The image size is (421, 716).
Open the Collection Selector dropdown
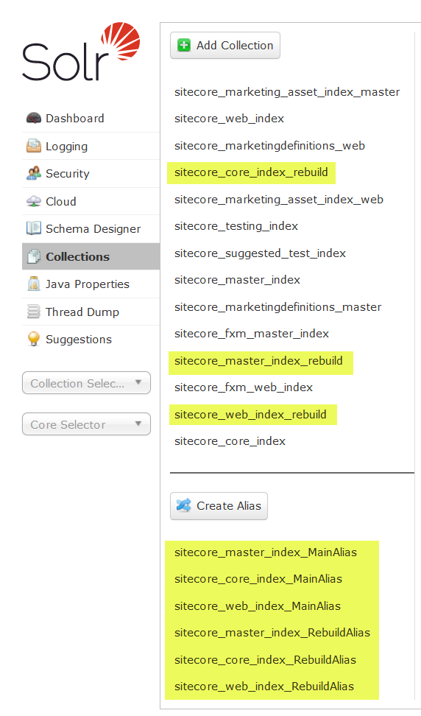86,383
